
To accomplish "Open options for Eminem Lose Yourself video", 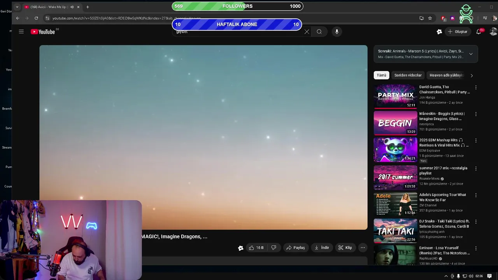I will (476, 248).
